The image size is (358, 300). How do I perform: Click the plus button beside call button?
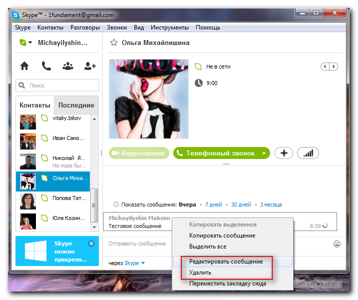coord(284,153)
